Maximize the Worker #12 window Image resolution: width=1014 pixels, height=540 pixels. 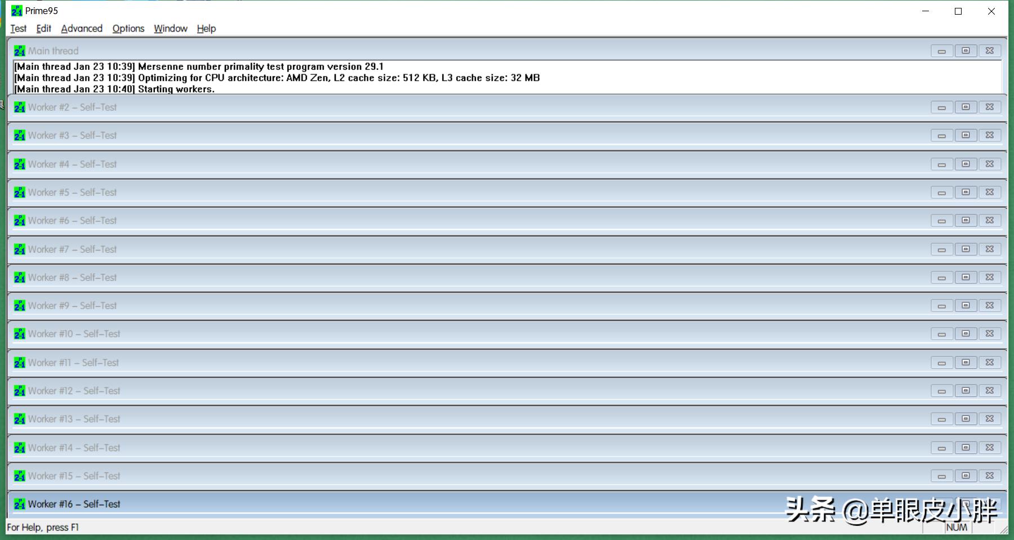coord(966,390)
